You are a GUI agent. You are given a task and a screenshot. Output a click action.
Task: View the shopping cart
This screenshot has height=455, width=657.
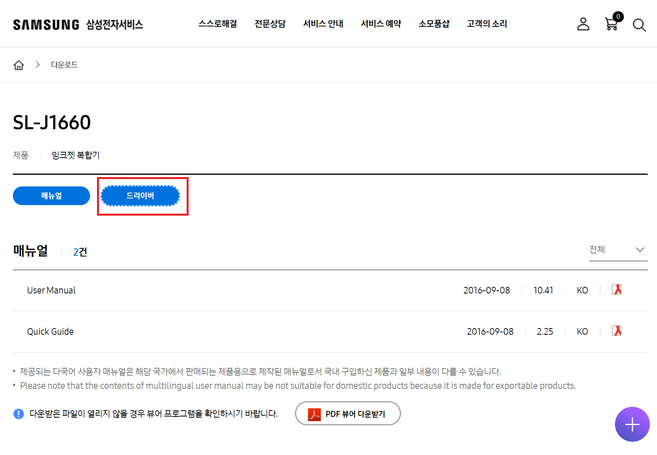point(611,25)
